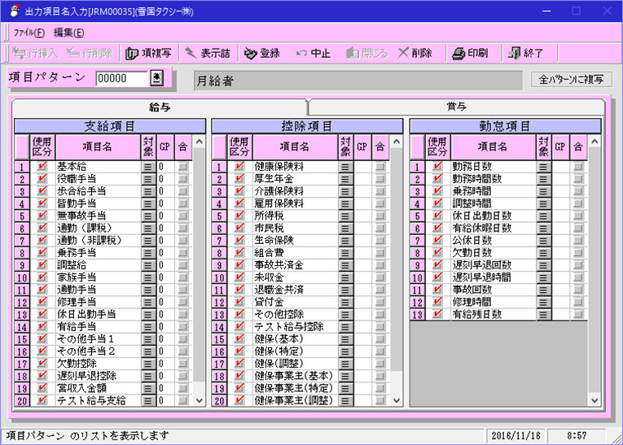Image resolution: width=623 pixels, height=445 pixels.
Task: Click the snowman app icon in title bar
Action: point(15,11)
